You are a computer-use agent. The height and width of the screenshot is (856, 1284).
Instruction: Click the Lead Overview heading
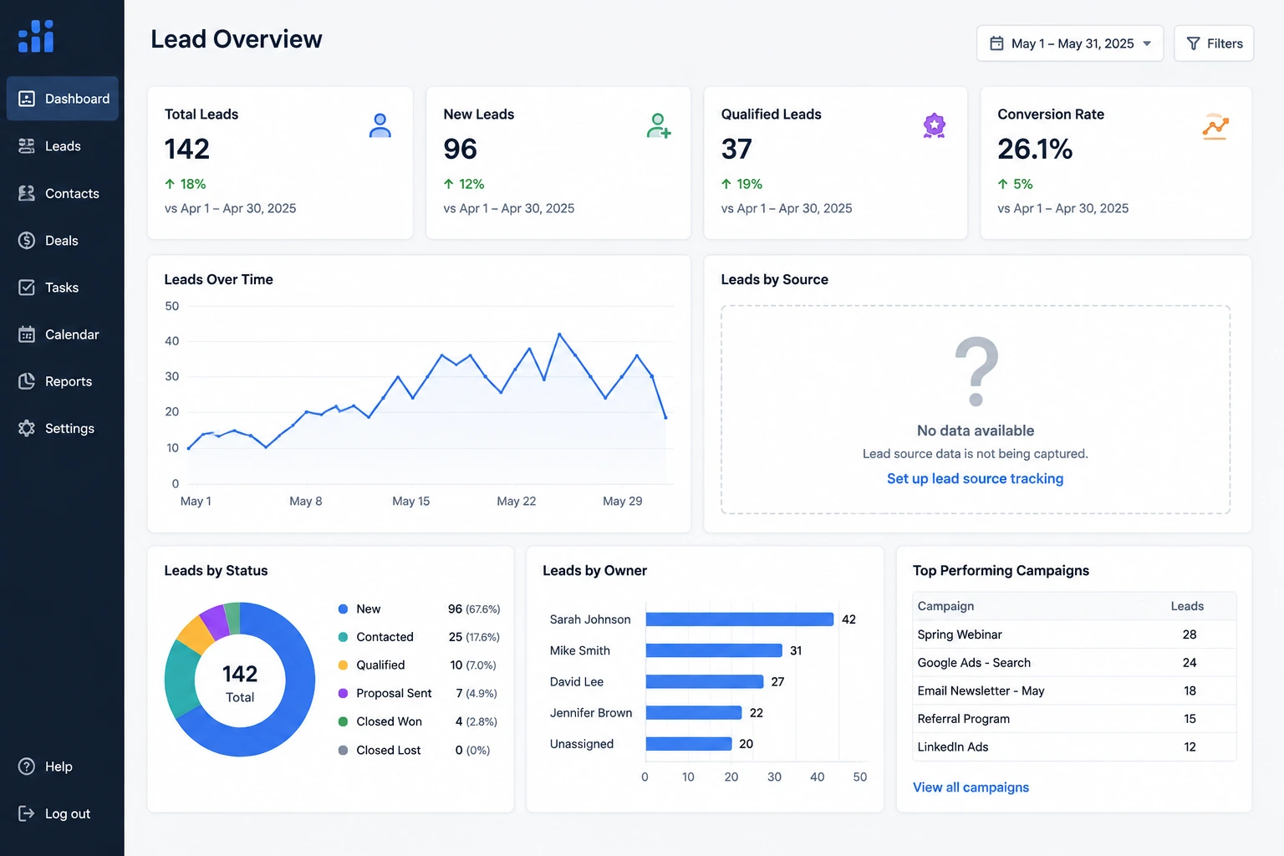(237, 39)
